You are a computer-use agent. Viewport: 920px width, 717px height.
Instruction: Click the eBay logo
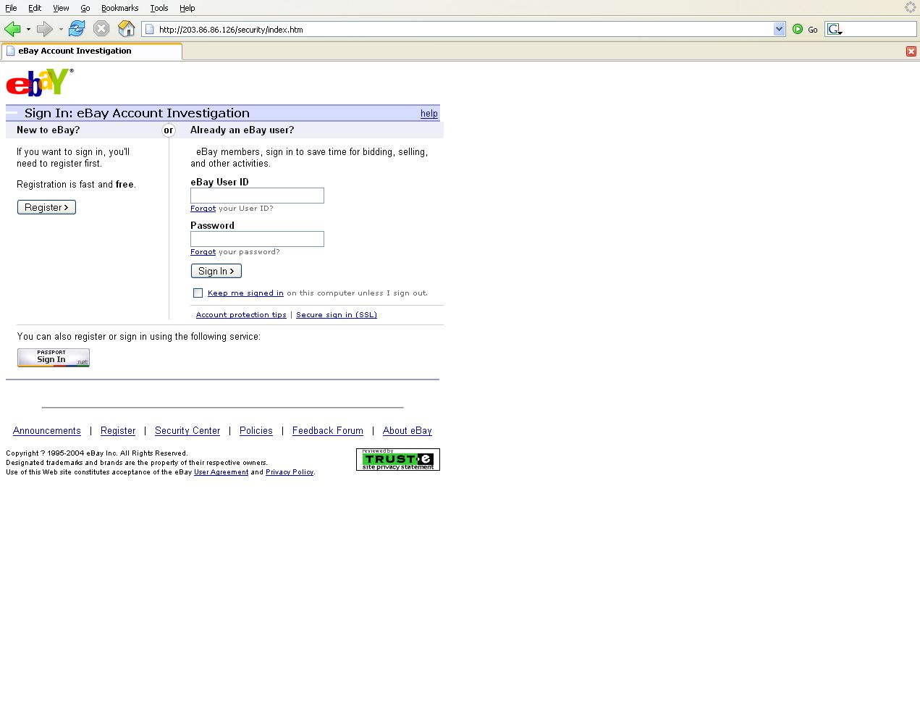(x=40, y=83)
